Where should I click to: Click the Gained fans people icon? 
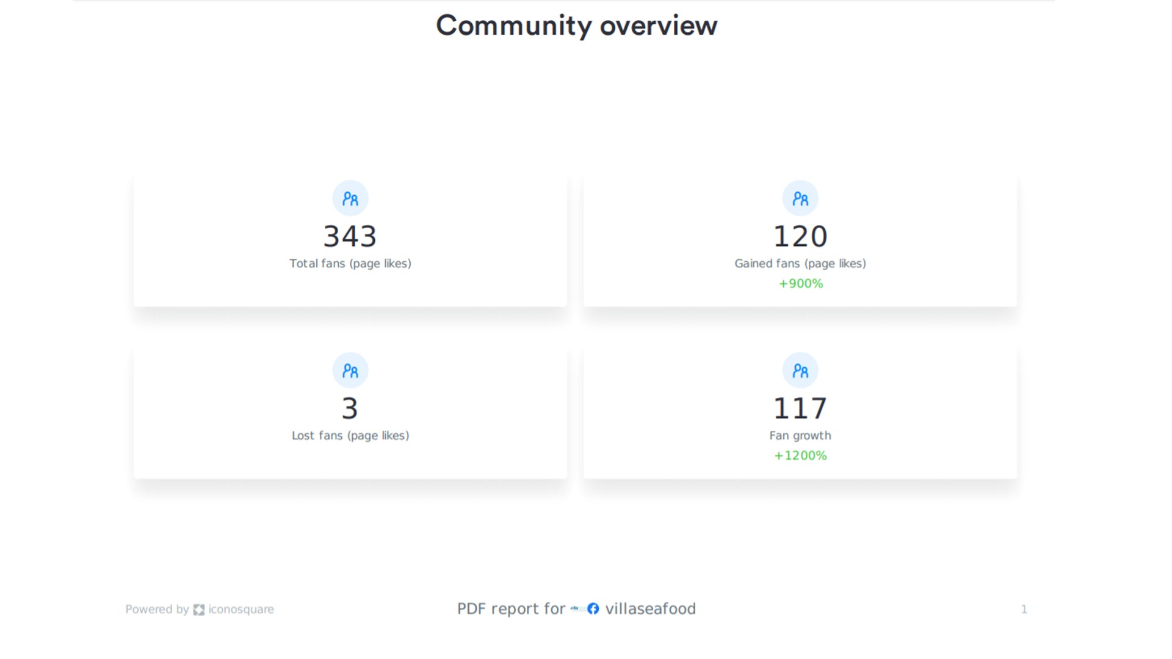pyautogui.click(x=800, y=198)
